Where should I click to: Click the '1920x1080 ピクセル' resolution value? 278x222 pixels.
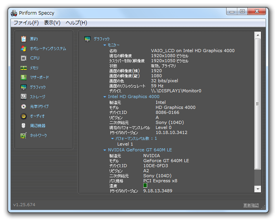170,56
